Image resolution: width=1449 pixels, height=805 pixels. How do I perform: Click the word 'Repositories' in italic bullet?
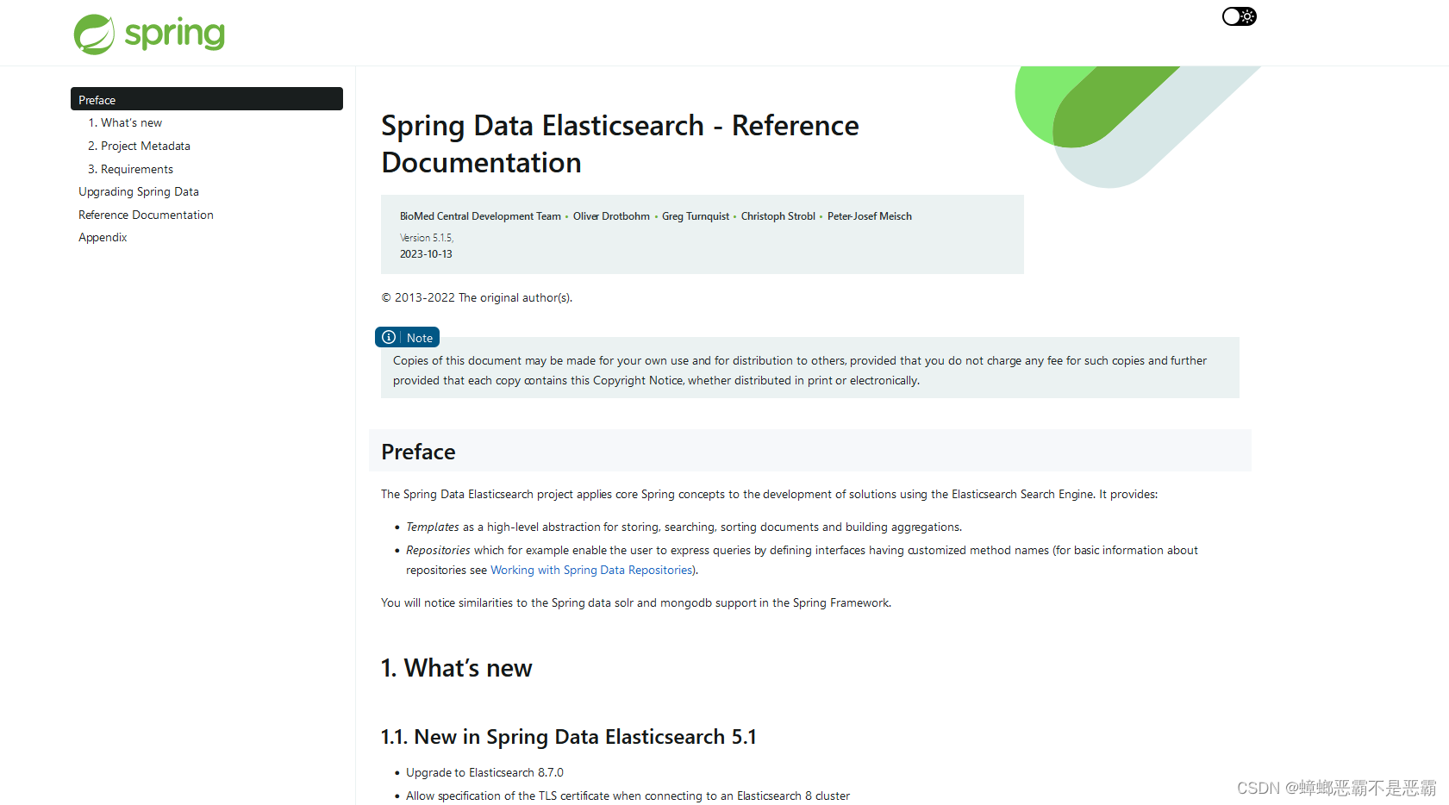click(x=438, y=550)
